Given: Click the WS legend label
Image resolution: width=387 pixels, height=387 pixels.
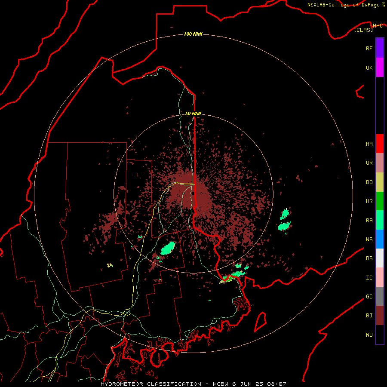Looking at the screenshot, I should (369, 240).
